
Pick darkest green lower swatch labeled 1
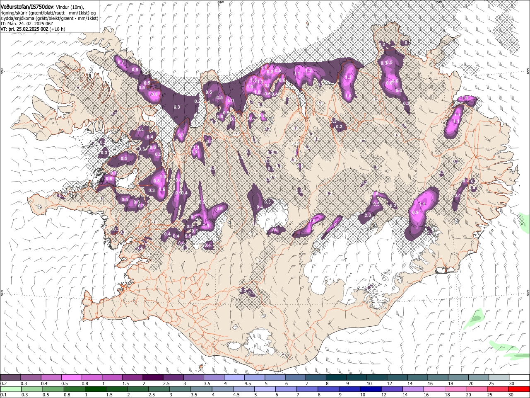tap(95, 389)
